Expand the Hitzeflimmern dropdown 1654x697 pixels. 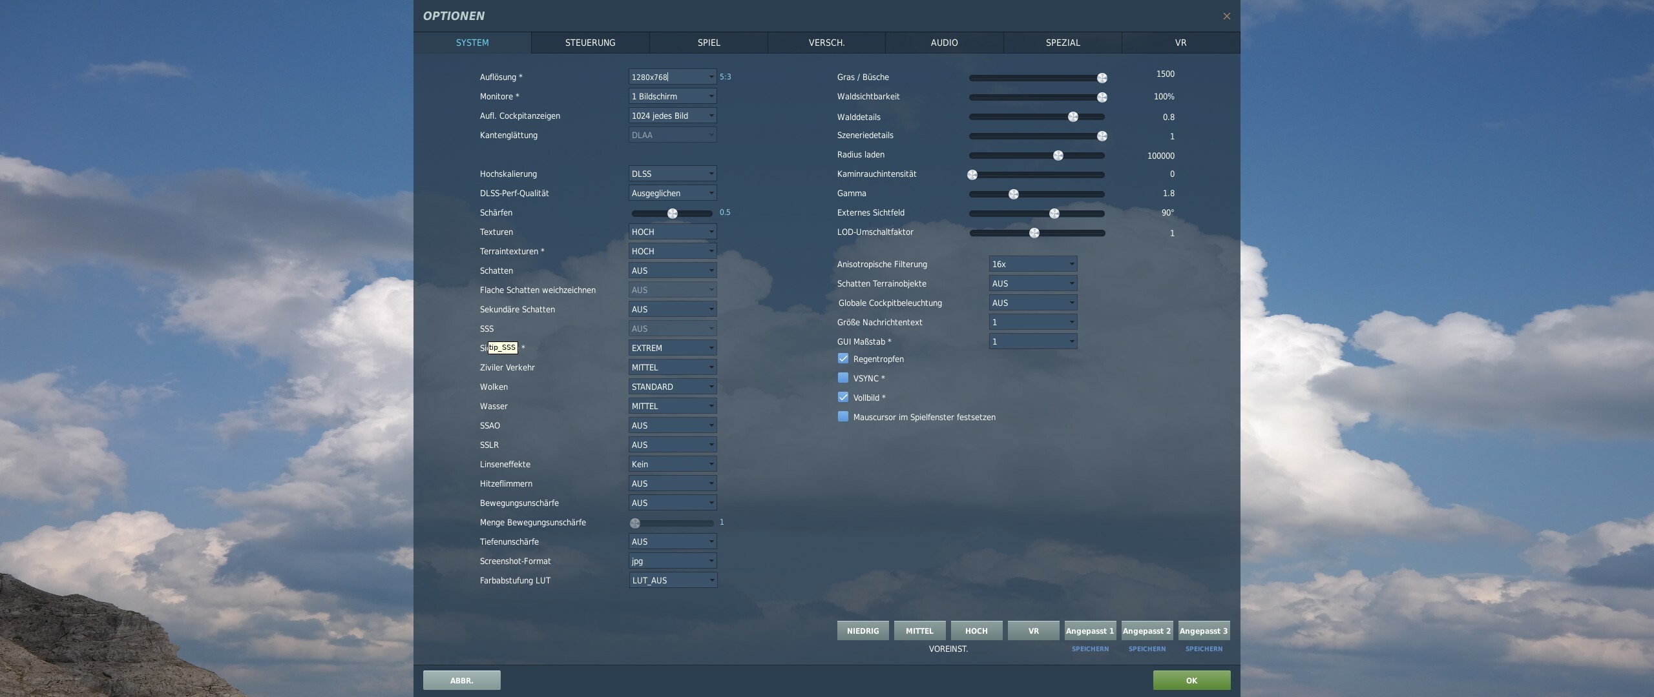coord(673,483)
